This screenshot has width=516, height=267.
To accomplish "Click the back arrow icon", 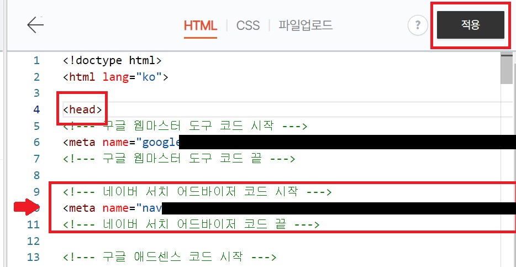I will pos(35,25).
